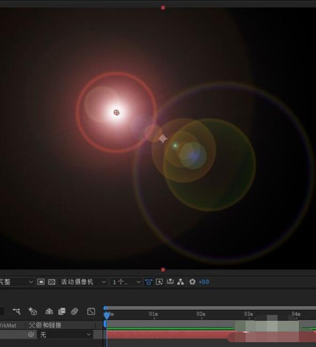Enable the motion blur icon

point(75,311)
